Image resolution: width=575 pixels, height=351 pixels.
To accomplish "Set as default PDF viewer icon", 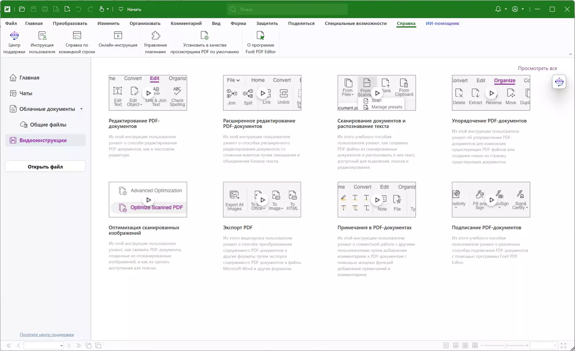I will [x=205, y=36].
